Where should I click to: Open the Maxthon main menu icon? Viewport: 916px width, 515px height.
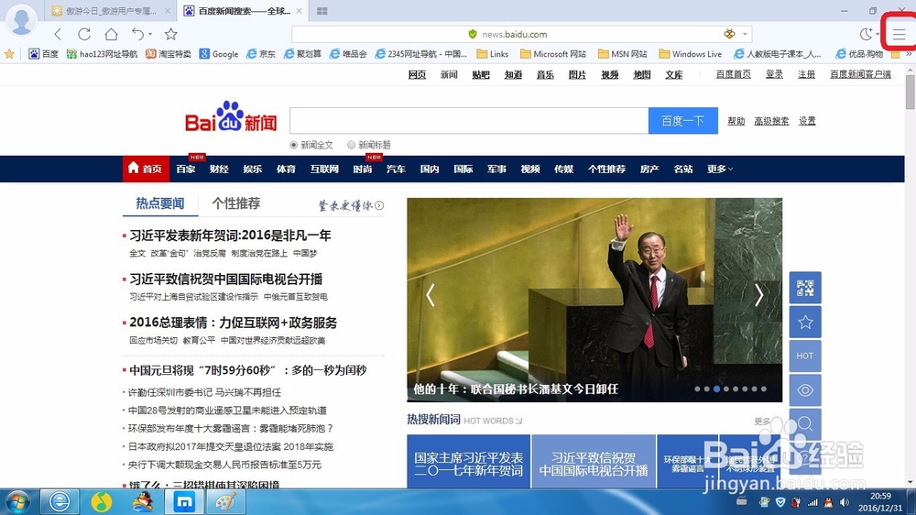pos(899,35)
